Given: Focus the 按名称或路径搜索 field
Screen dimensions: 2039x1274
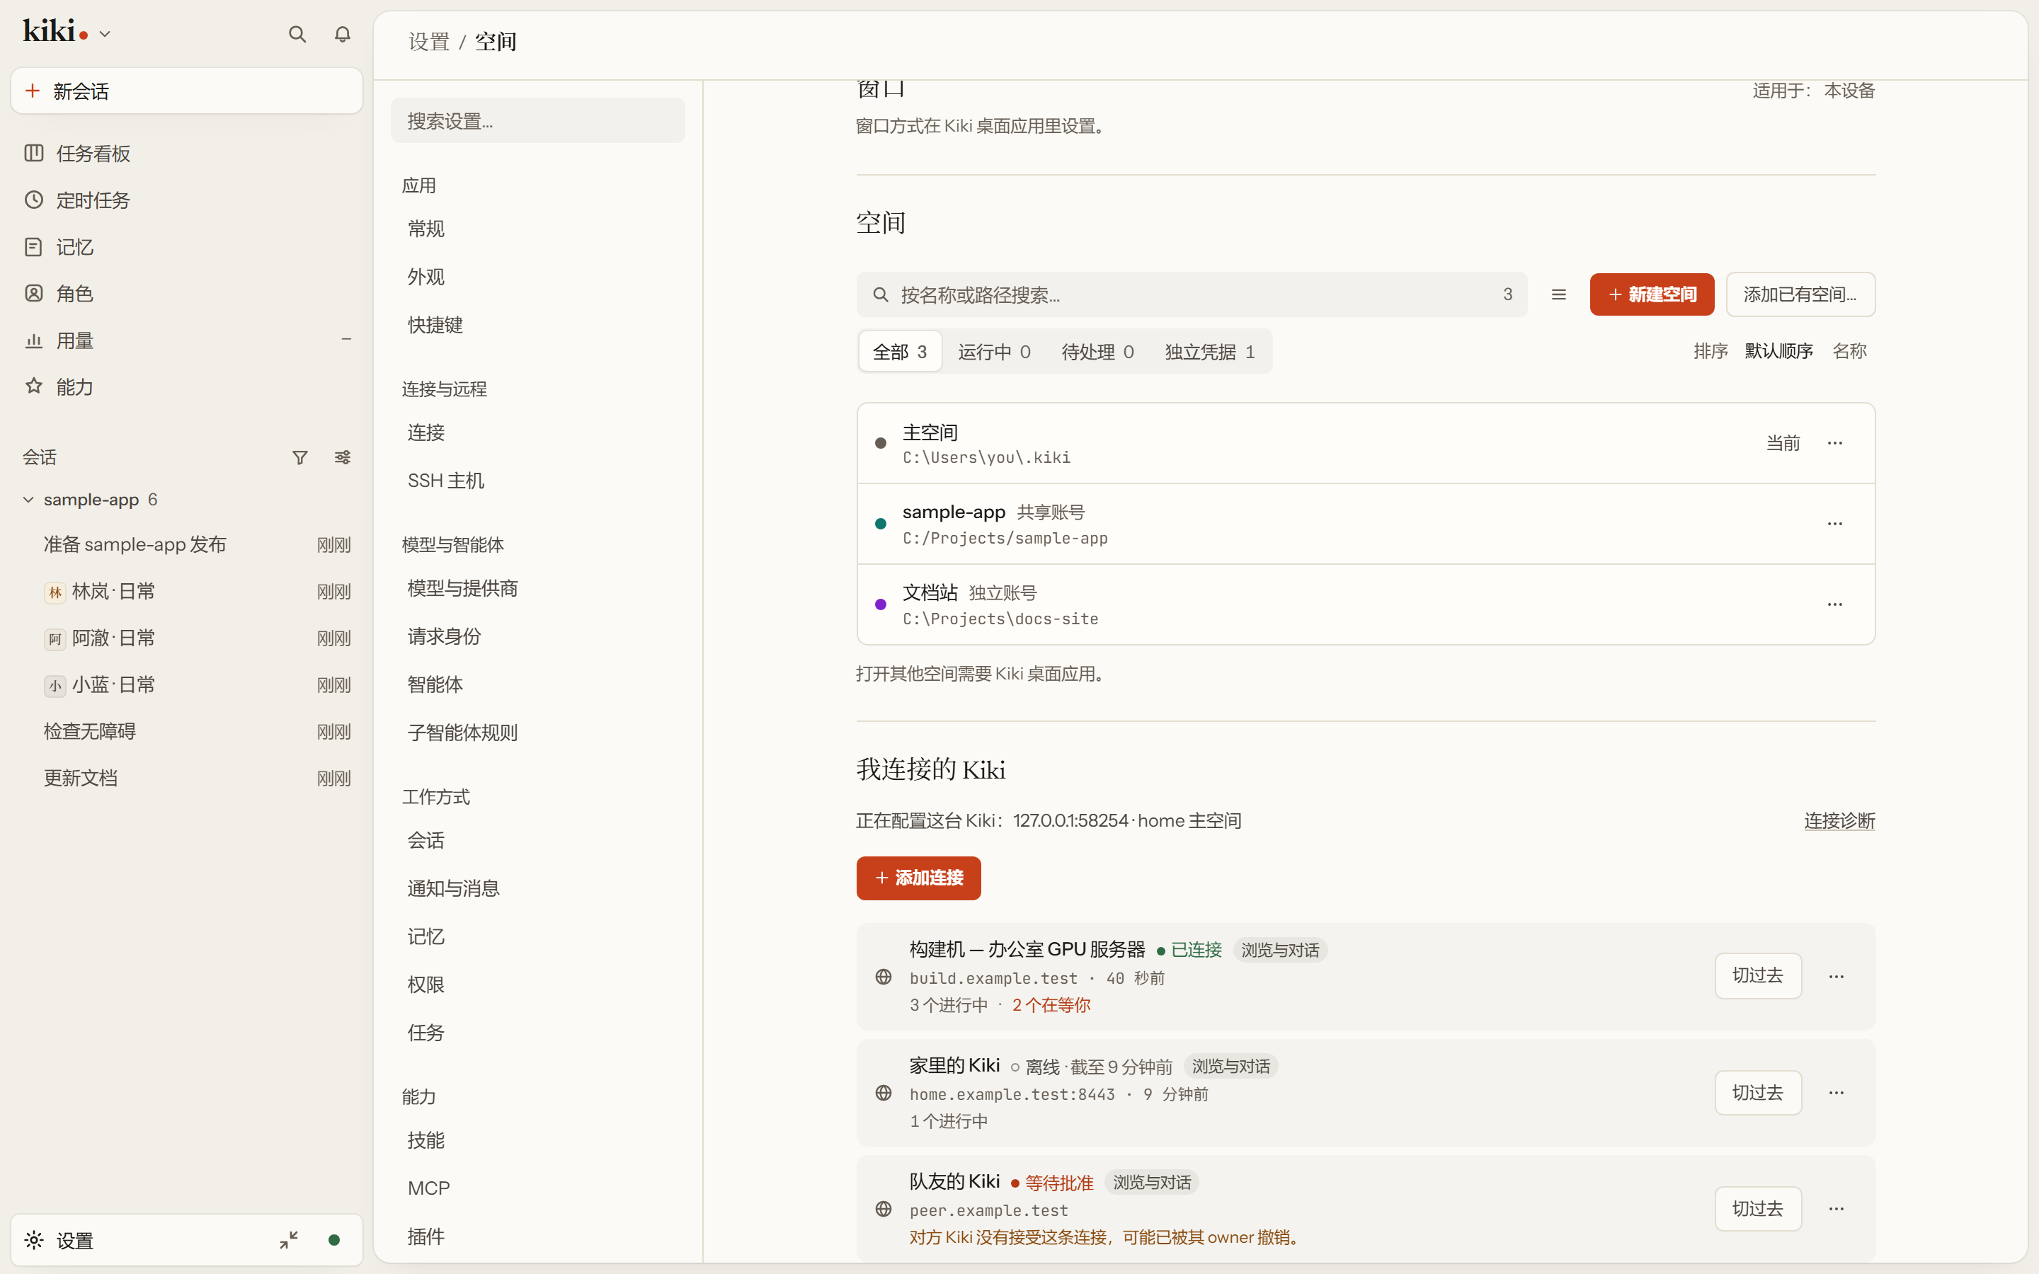Looking at the screenshot, I should pyautogui.click(x=1192, y=294).
